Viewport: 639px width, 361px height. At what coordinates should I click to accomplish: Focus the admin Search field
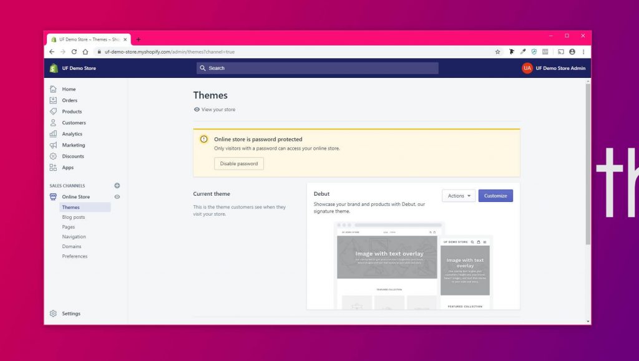tap(318, 68)
